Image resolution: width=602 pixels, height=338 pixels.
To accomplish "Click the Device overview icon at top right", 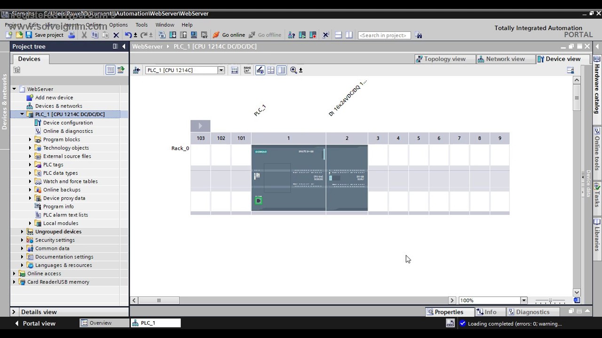I will click(x=570, y=70).
